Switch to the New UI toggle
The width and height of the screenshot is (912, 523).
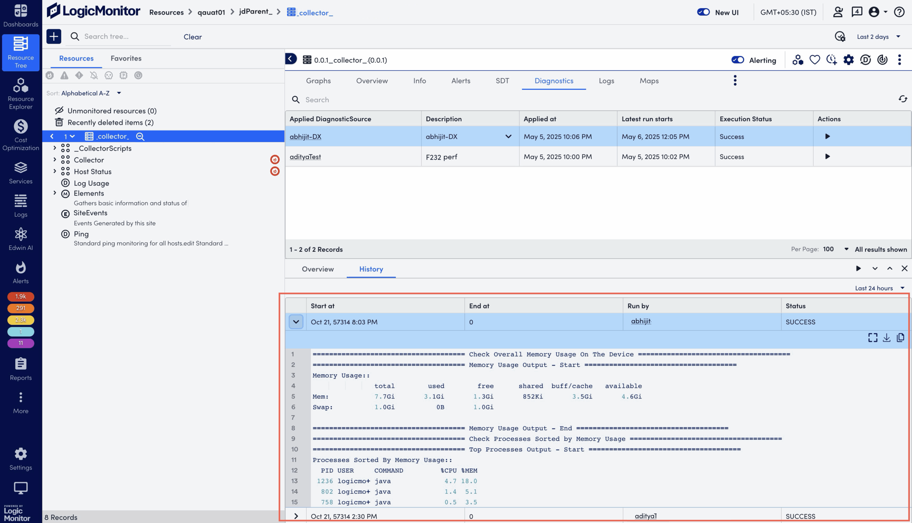click(704, 12)
